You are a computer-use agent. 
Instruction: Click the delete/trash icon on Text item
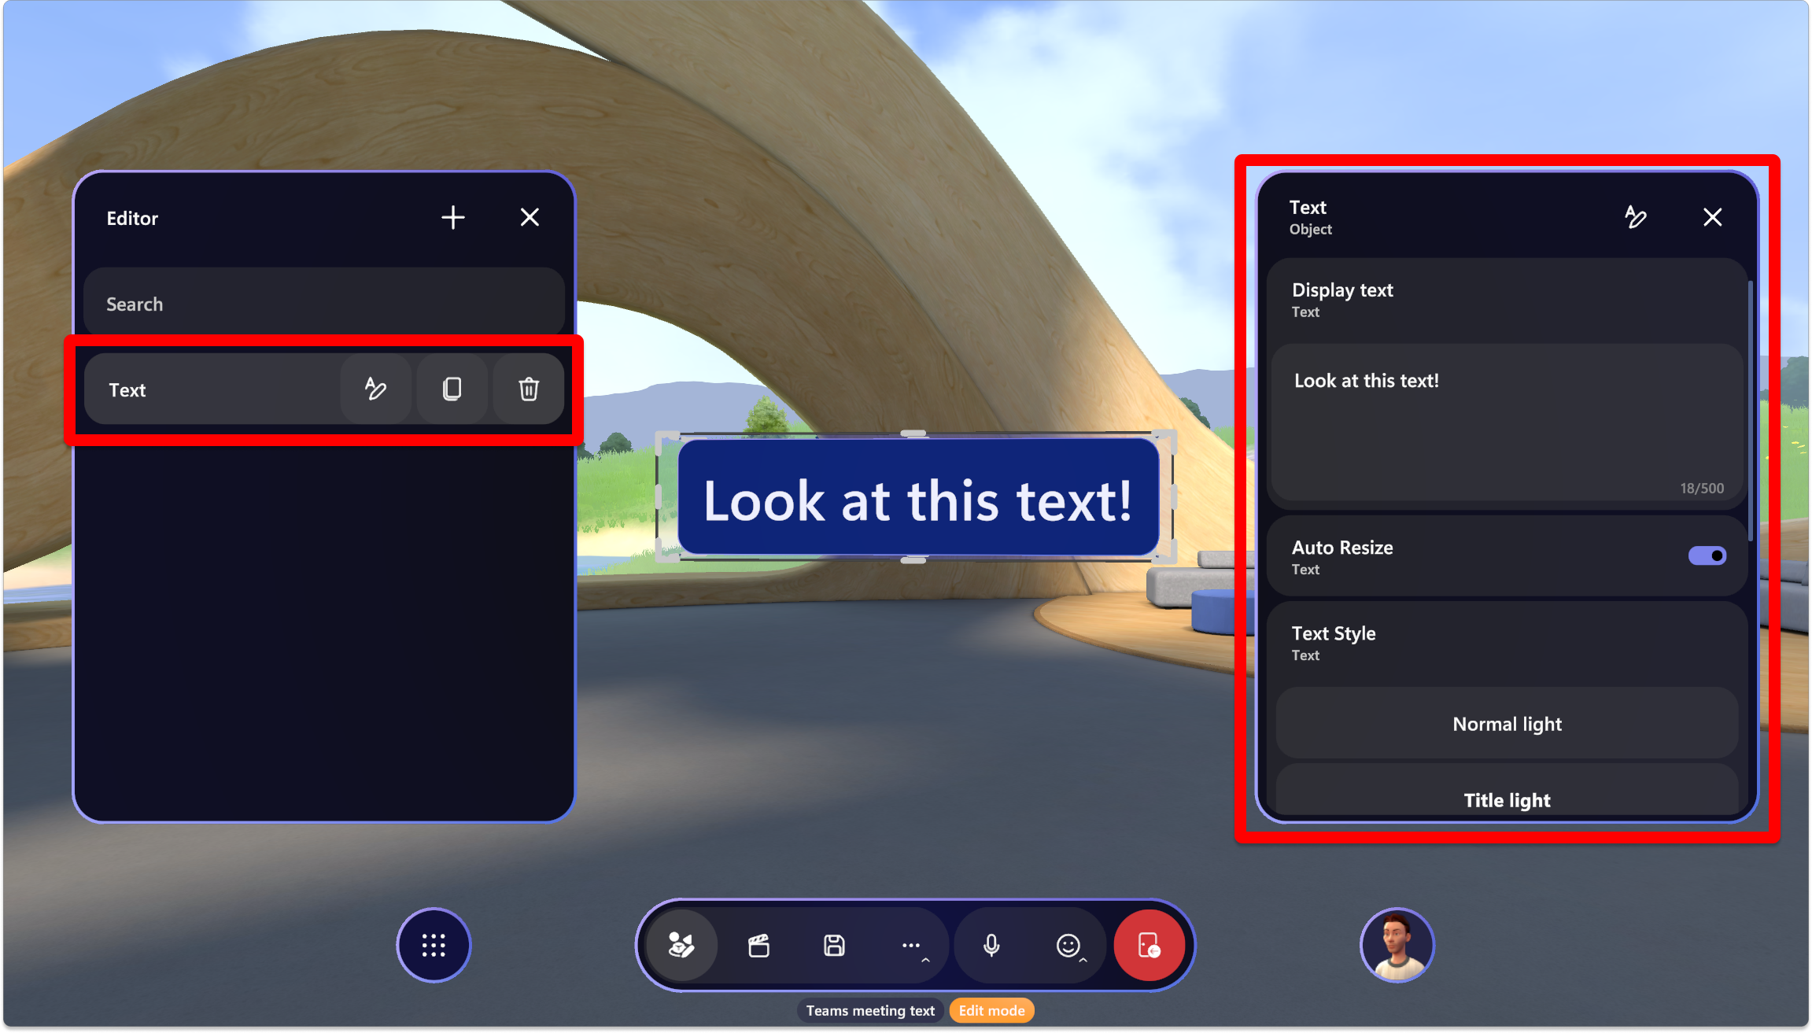pyautogui.click(x=528, y=389)
